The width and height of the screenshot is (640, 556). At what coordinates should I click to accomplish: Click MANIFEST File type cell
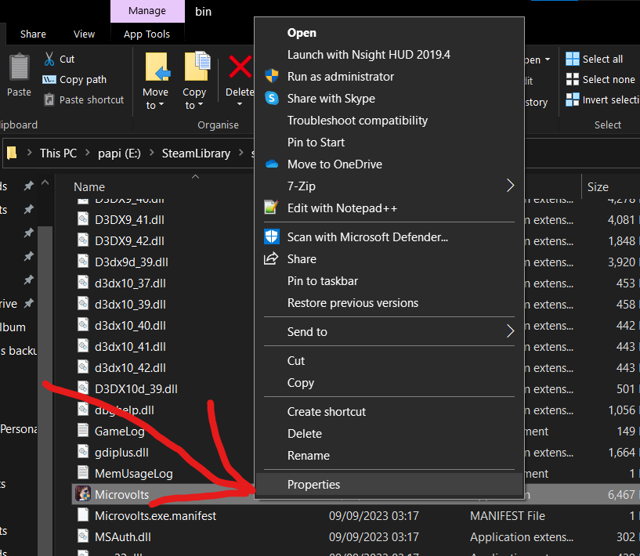[x=508, y=515]
